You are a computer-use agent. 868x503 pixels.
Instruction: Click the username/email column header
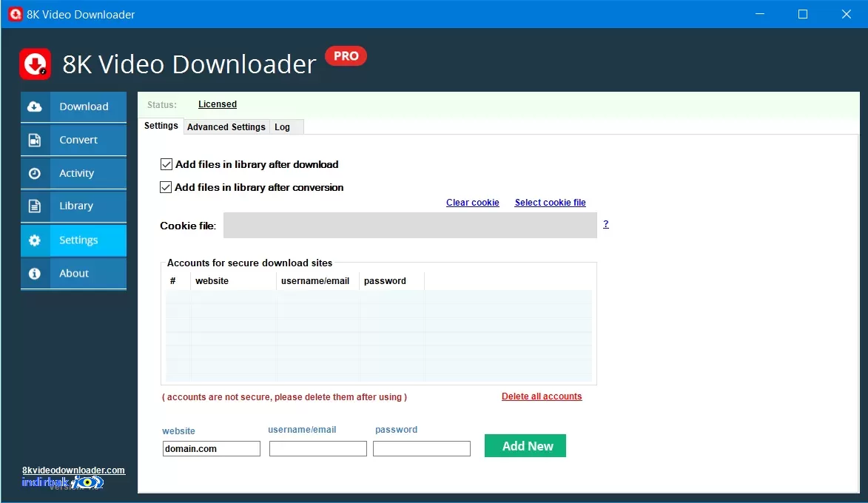[x=317, y=281]
